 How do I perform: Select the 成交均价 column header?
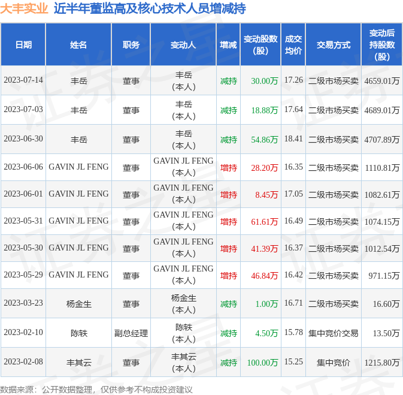[293, 45]
